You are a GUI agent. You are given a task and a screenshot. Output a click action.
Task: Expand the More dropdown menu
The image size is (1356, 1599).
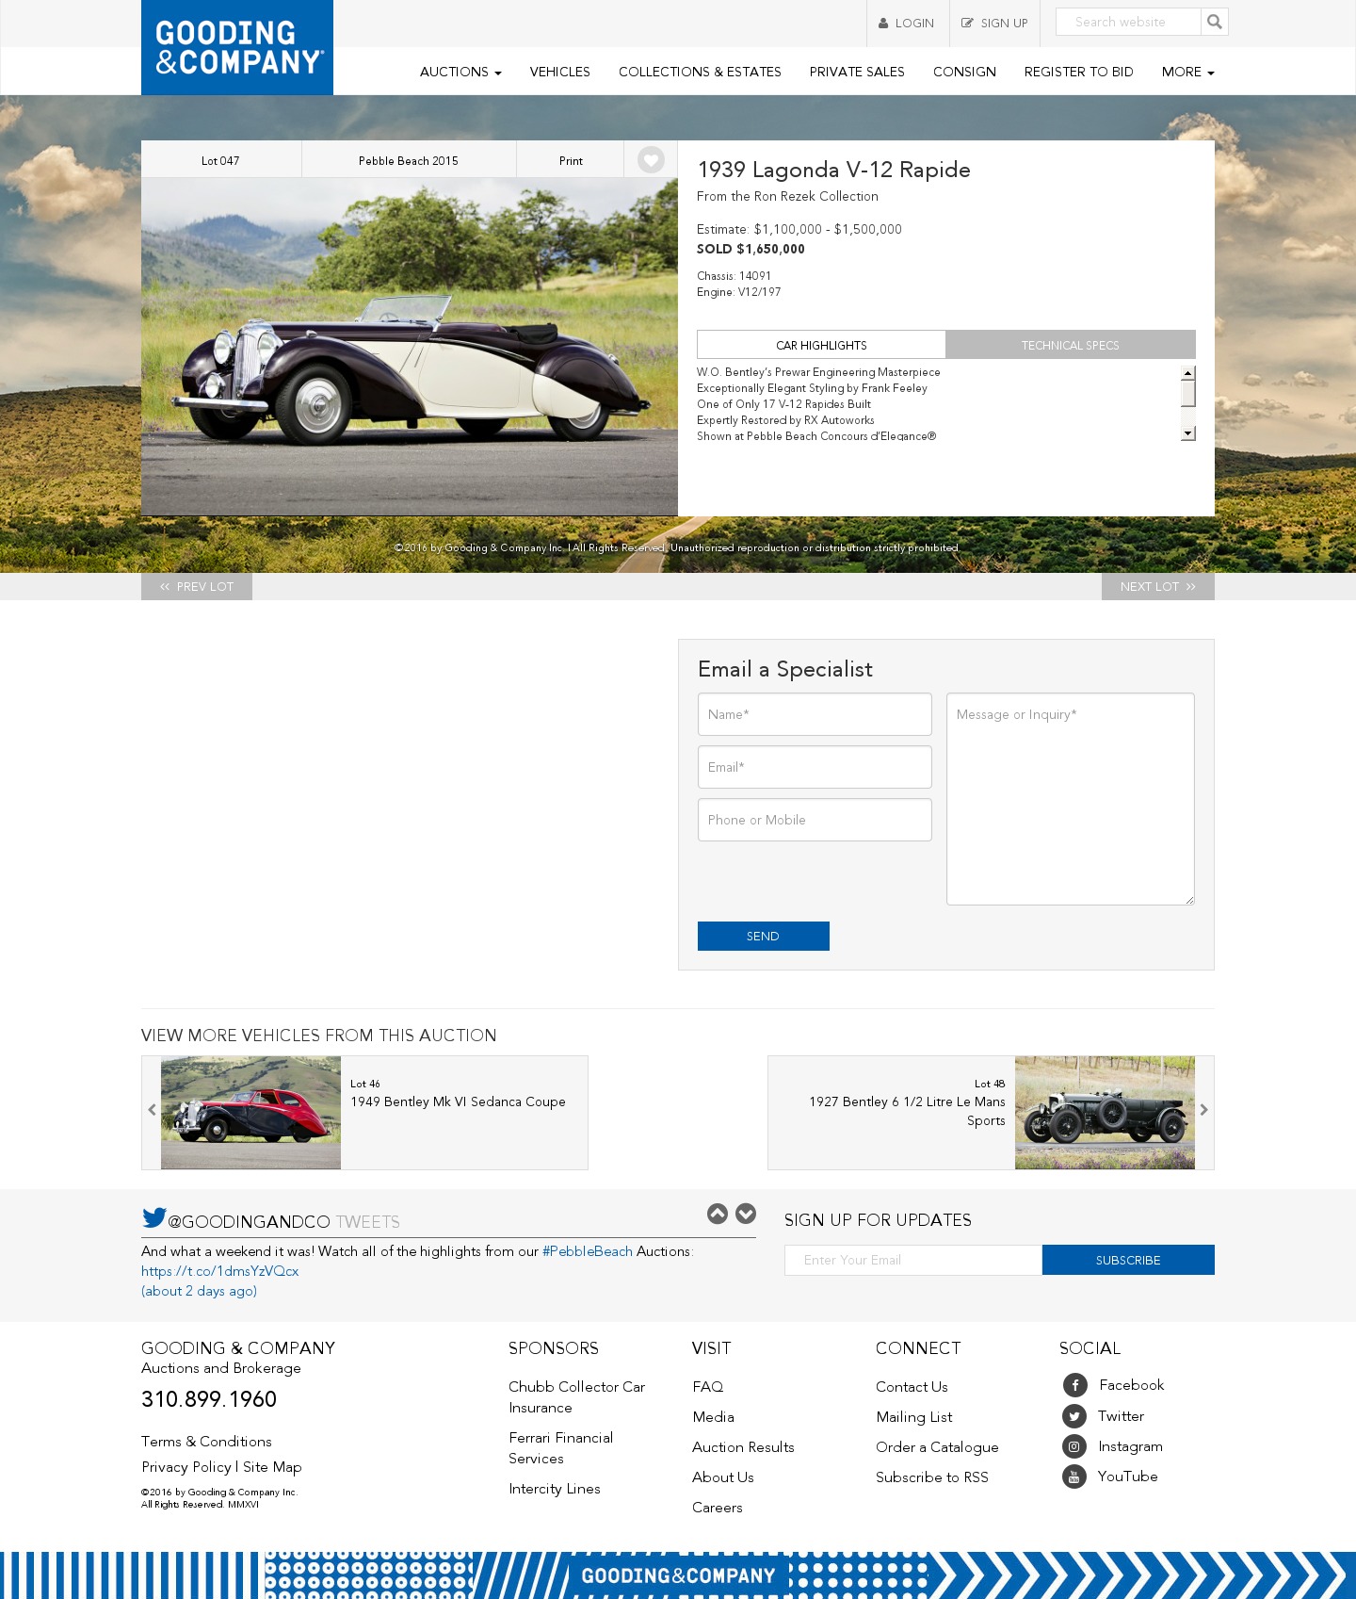pyautogui.click(x=1187, y=72)
